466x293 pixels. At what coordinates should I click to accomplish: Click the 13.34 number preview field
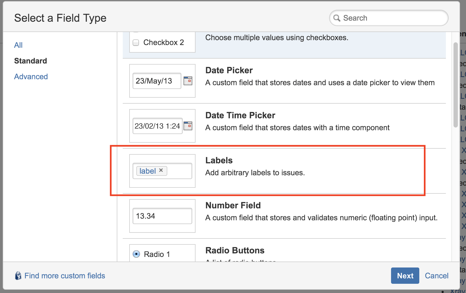(x=162, y=216)
